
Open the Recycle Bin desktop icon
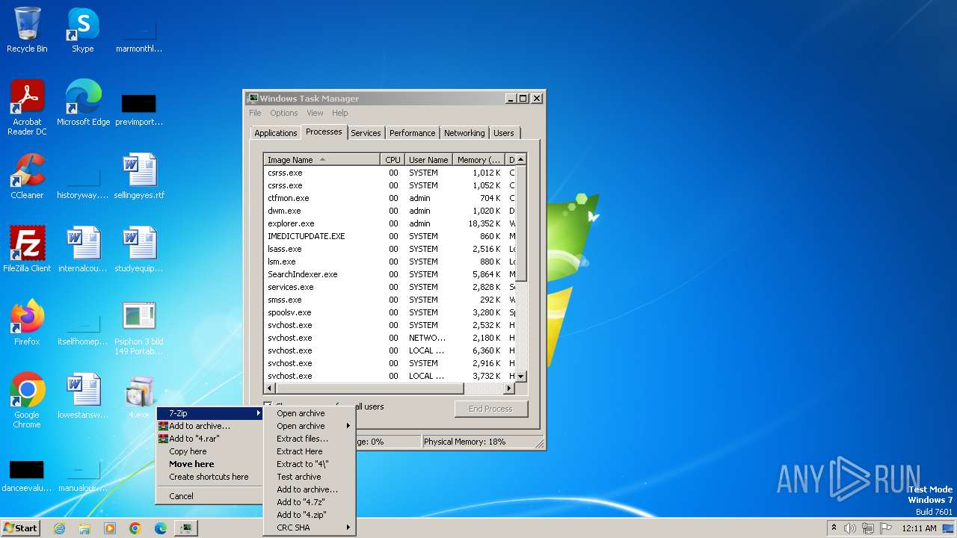point(27,30)
